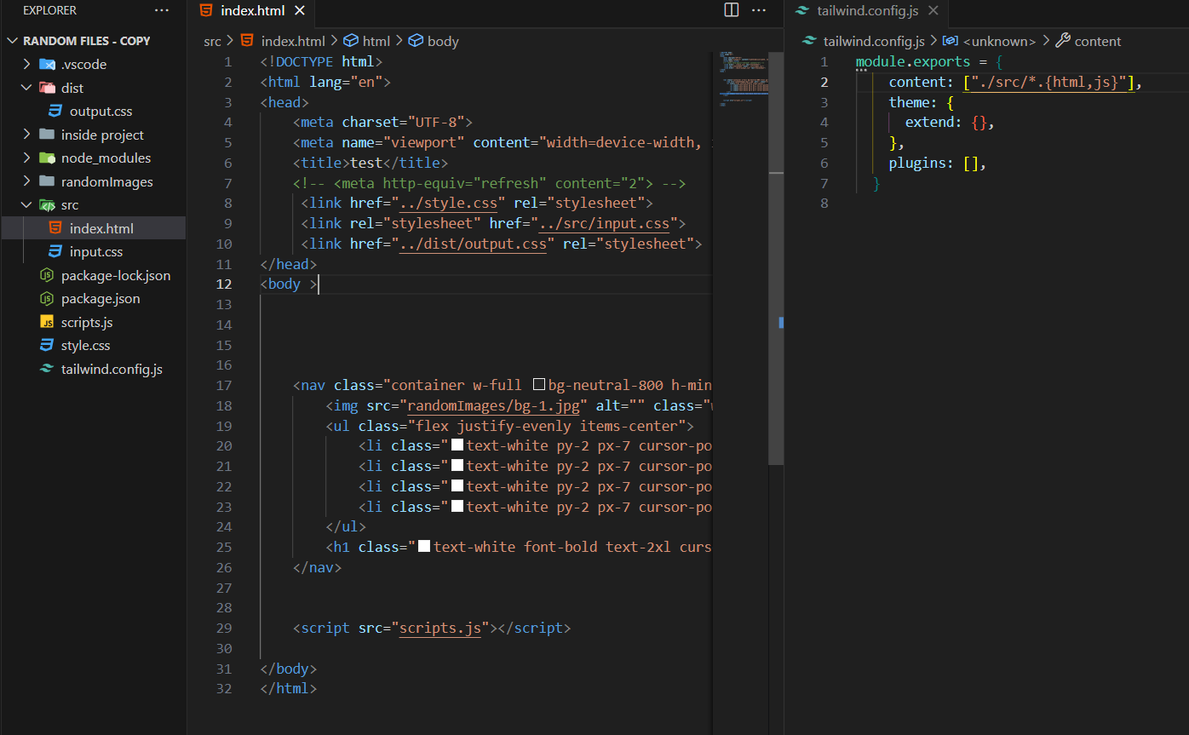Click the module.exports text on line 1
Viewport: 1189px width, 735px height.
[x=913, y=61]
